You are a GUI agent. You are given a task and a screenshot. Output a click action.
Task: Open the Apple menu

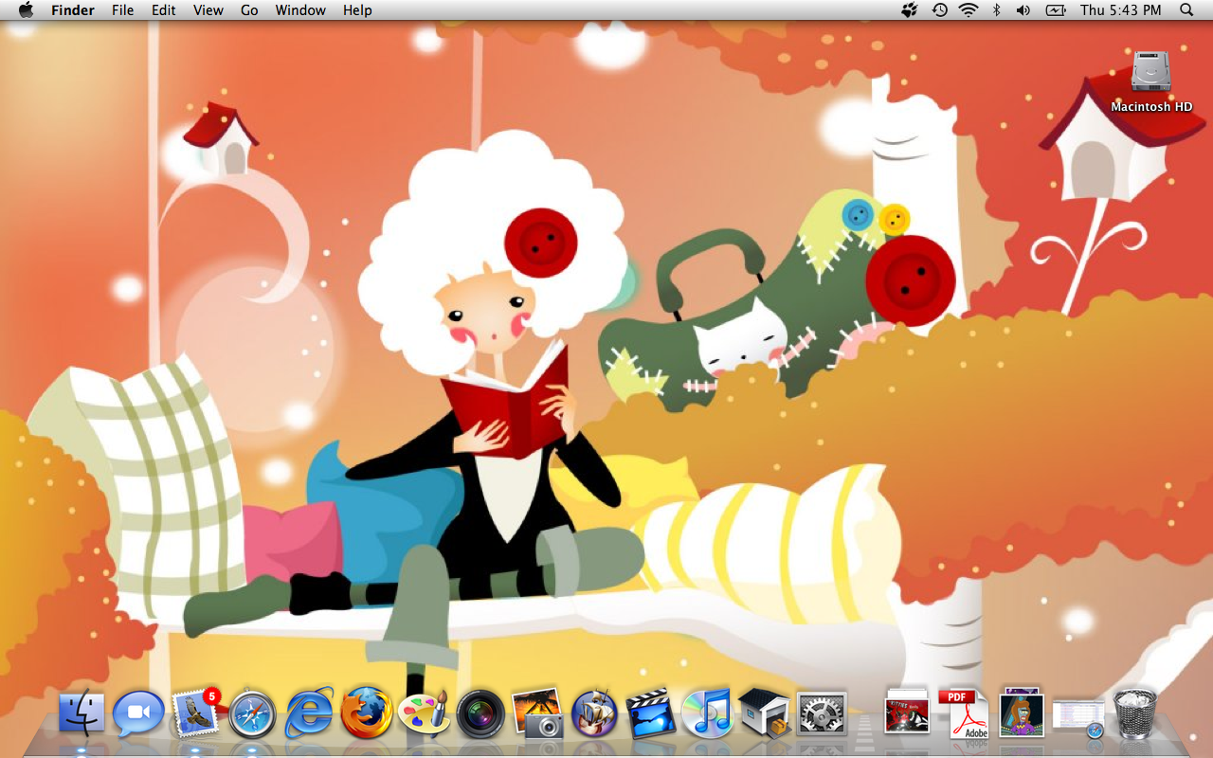[26, 10]
